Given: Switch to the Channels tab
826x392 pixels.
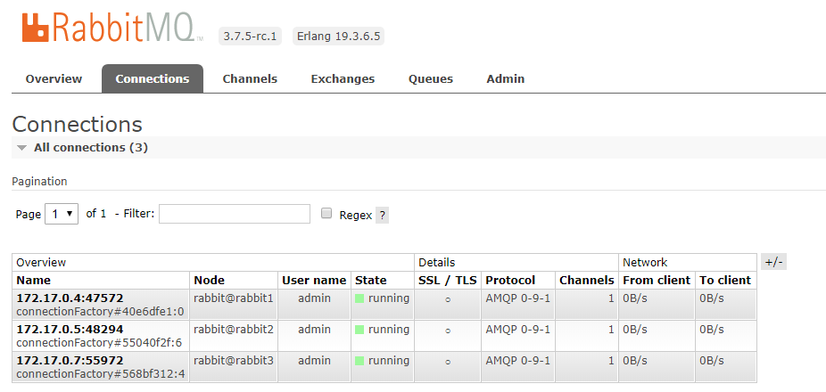Looking at the screenshot, I should pyautogui.click(x=250, y=78).
